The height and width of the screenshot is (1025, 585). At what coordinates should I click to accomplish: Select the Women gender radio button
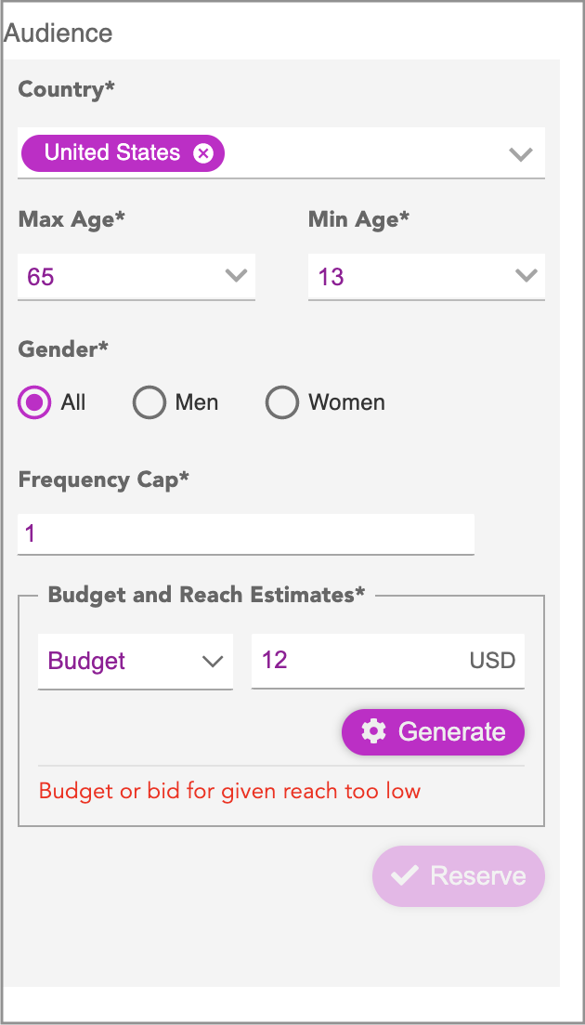tap(282, 402)
